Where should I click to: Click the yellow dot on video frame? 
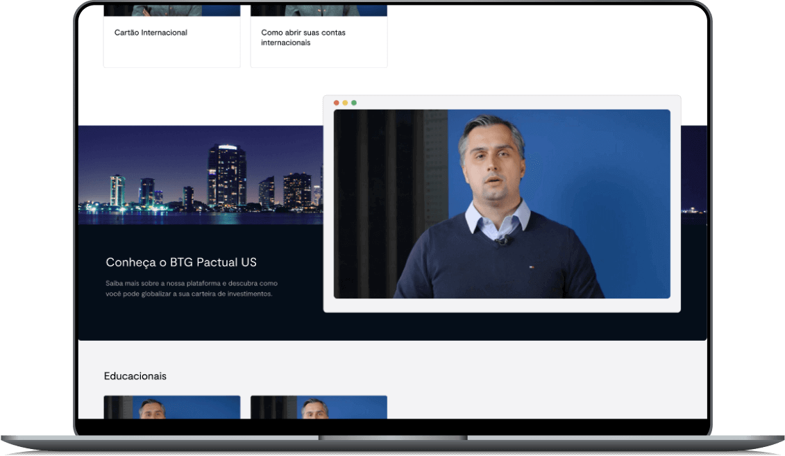pyautogui.click(x=345, y=103)
